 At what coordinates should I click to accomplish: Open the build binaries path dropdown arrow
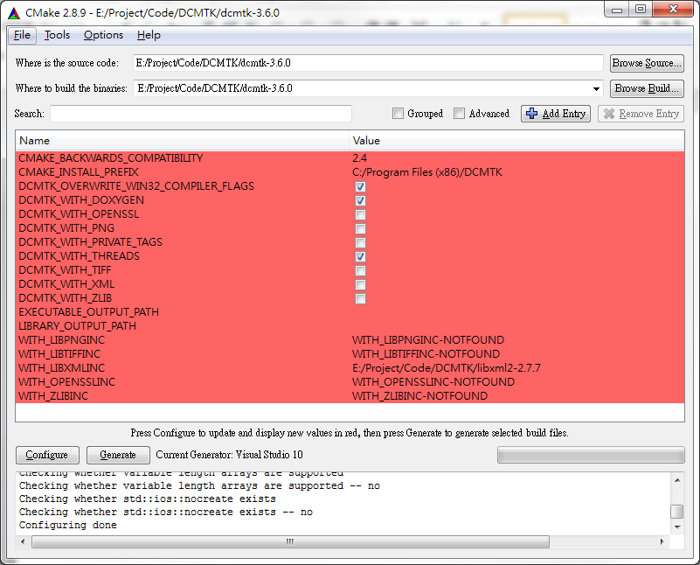(x=596, y=88)
